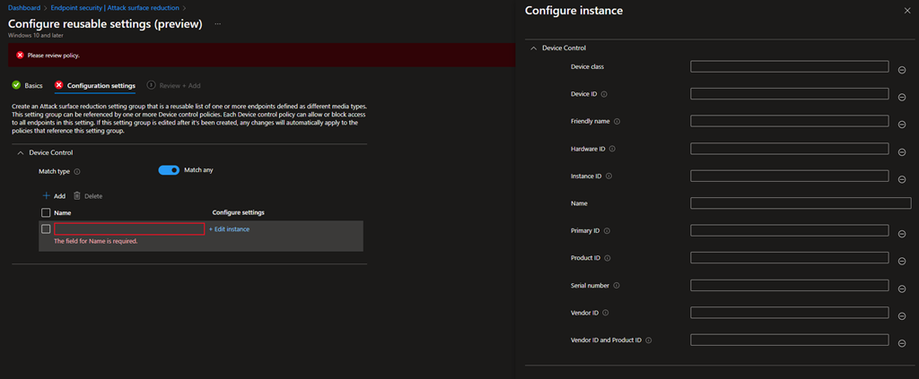Collapse Device Control section in left pane
The height and width of the screenshot is (379, 919).
pos(21,152)
